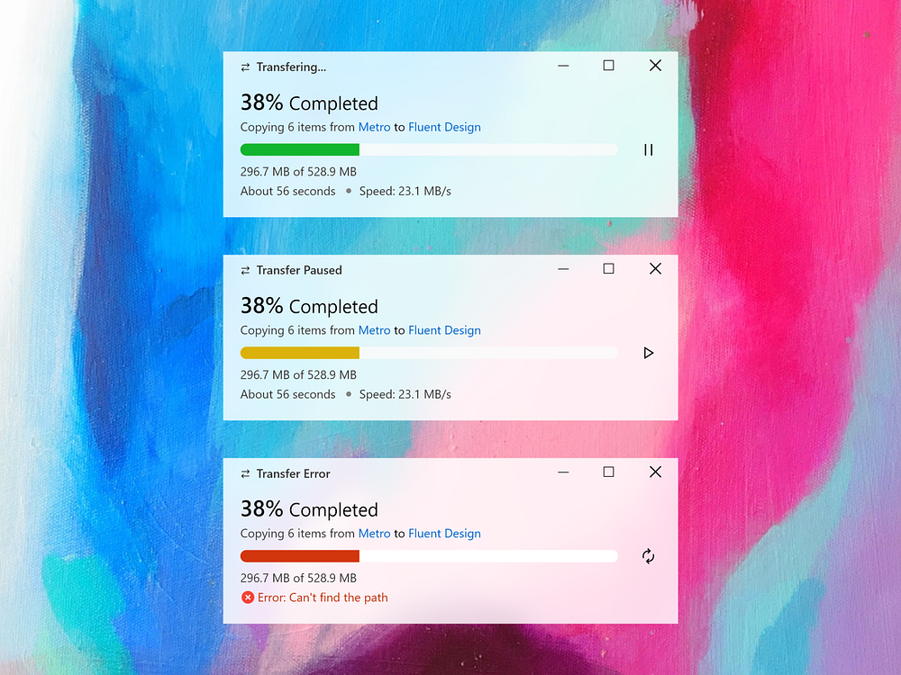Image resolution: width=901 pixels, height=675 pixels.
Task: Click Fluent Design link in Transfer Paused window
Action: (x=444, y=330)
